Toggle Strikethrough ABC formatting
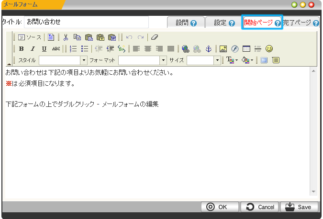Viewport: 323px width, 219px height. coord(56,49)
